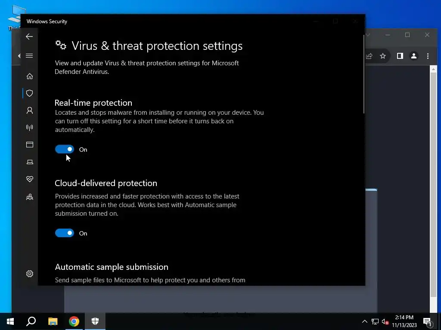Viewport: 441px width, 330px height.
Task: Switch to Google Chrome on taskbar
Action: coord(74,321)
